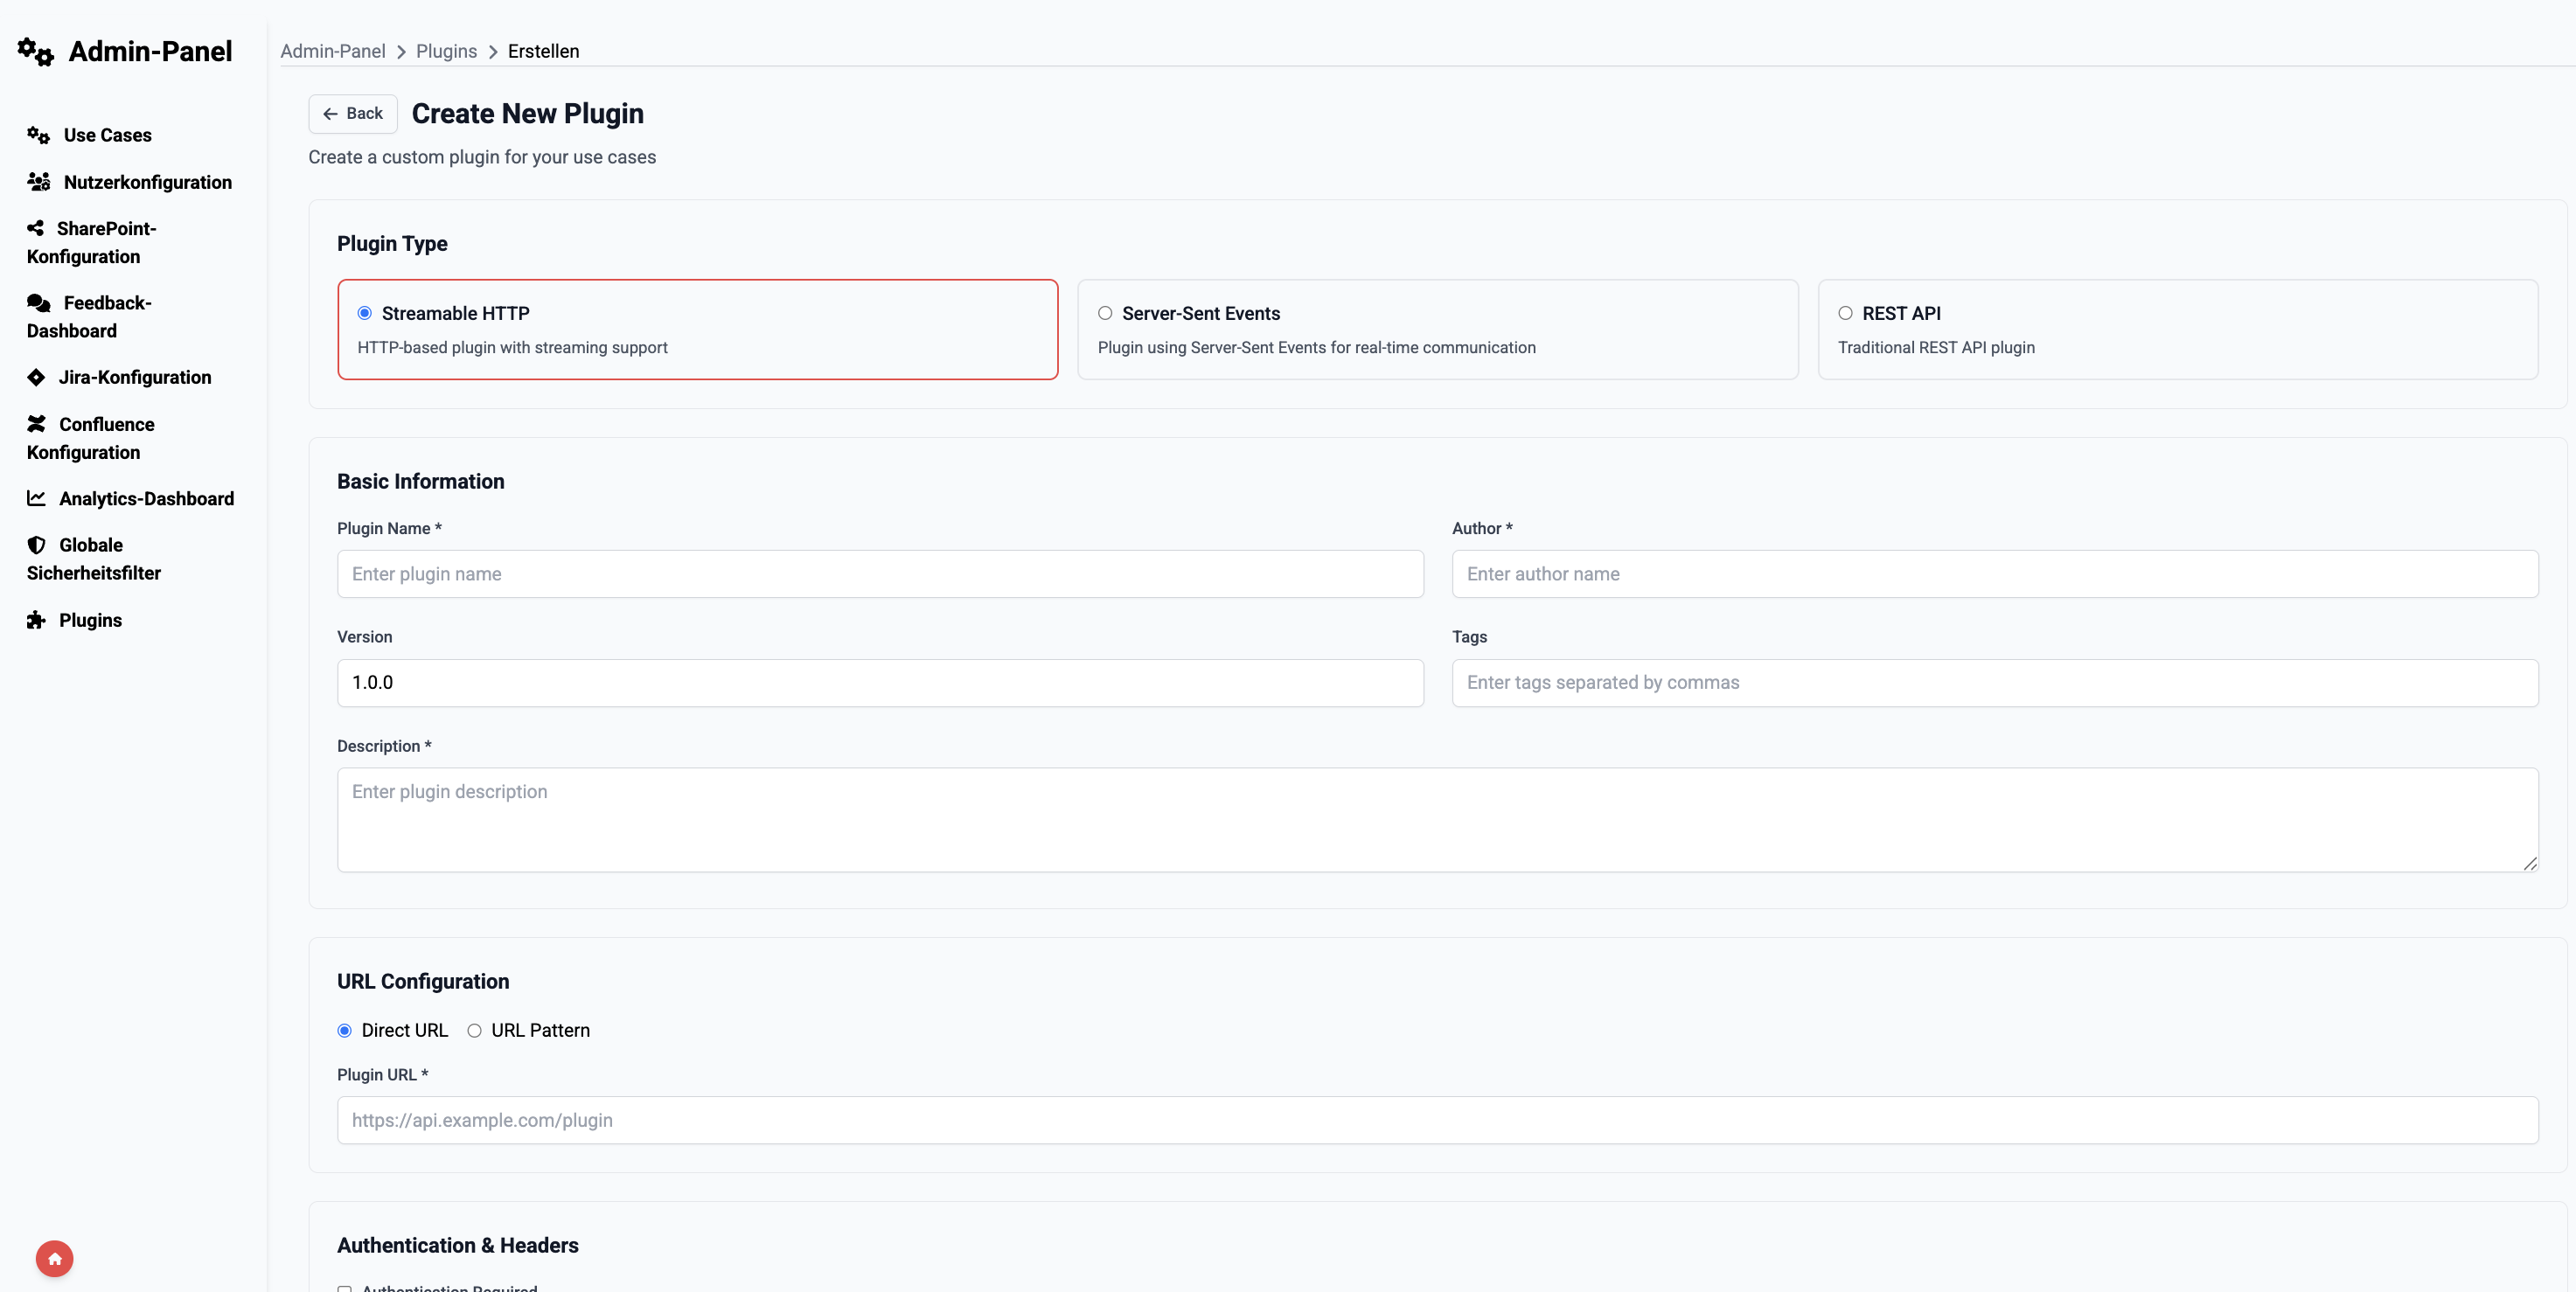Screen dimensions: 2576x1292
Task: Click the SharePoint share icon
Action: (36, 228)
